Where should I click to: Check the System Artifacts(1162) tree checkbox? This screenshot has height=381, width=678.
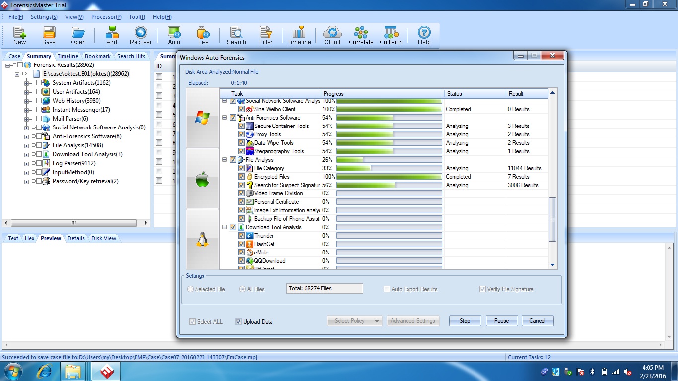tap(39, 83)
